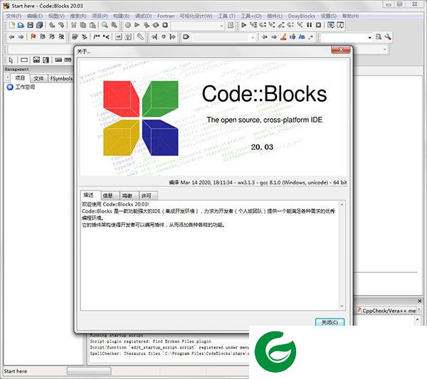Click the Run play icon in build toolbar

[x=137, y=26]
